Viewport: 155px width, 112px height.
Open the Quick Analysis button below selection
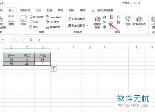pyautogui.click(x=54, y=69)
